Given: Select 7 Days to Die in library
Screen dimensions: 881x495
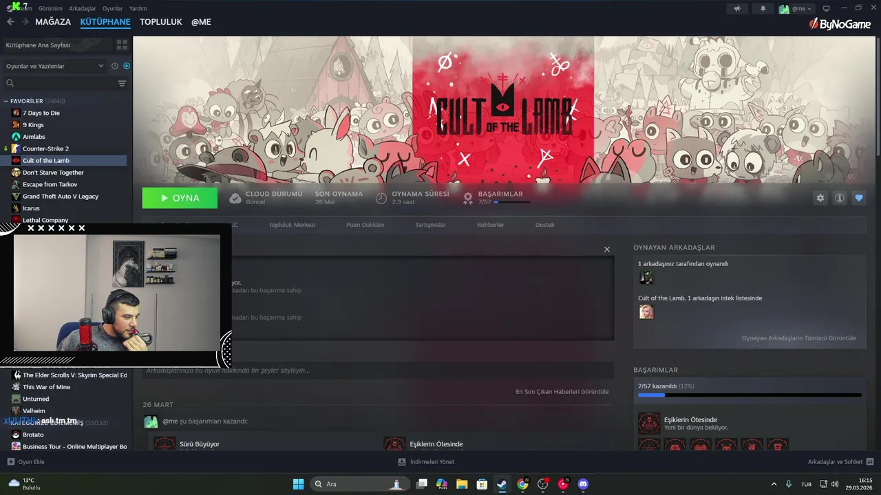Looking at the screenshot, I should click(x=41, y=113).
